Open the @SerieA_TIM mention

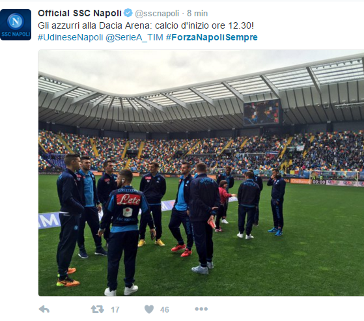134,37
